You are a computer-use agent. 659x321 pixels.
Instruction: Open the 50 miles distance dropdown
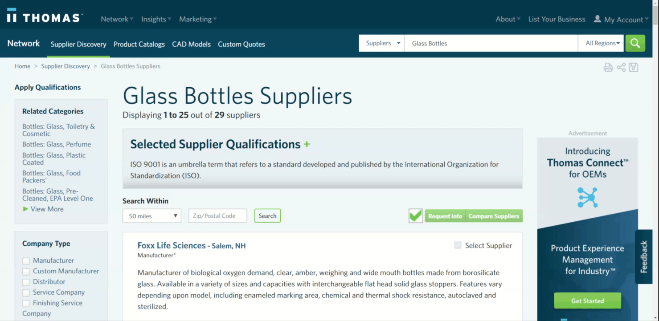coord(152,216)
